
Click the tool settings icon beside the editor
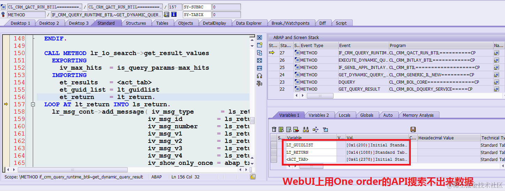pyautogui.click(x=259, y=83)
